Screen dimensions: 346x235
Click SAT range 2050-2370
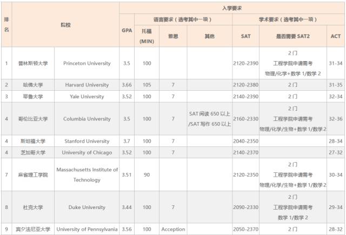[245, 229]
